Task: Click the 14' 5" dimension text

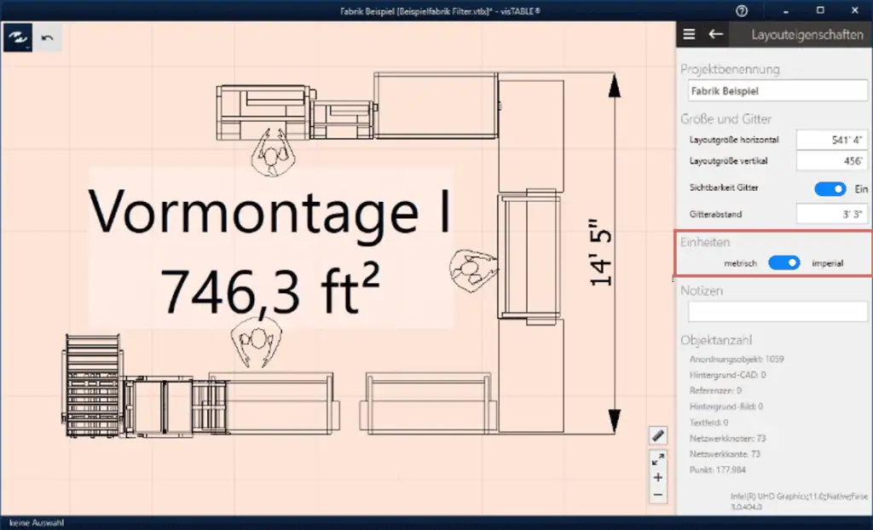Action: point(601,253)
